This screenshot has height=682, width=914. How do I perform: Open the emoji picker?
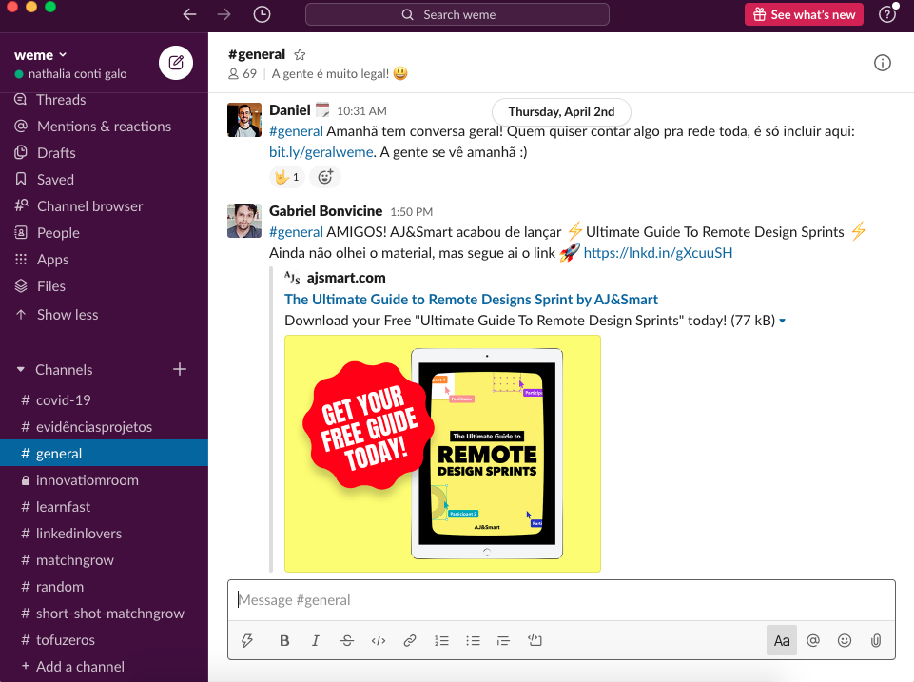[845, 640]
